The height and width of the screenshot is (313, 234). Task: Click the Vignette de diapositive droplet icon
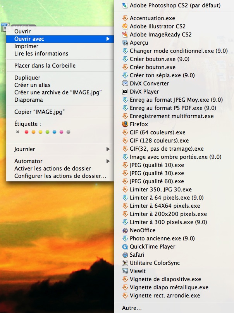[125, 279]
